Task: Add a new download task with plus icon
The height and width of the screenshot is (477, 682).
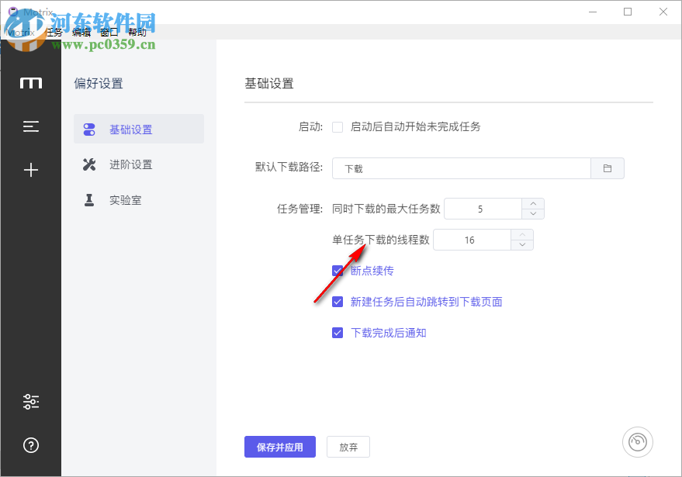Action: tap(31, 170)
